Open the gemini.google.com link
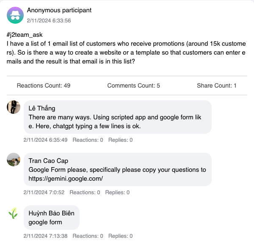This screenshot has height=245, width=254. pos(66,179)
